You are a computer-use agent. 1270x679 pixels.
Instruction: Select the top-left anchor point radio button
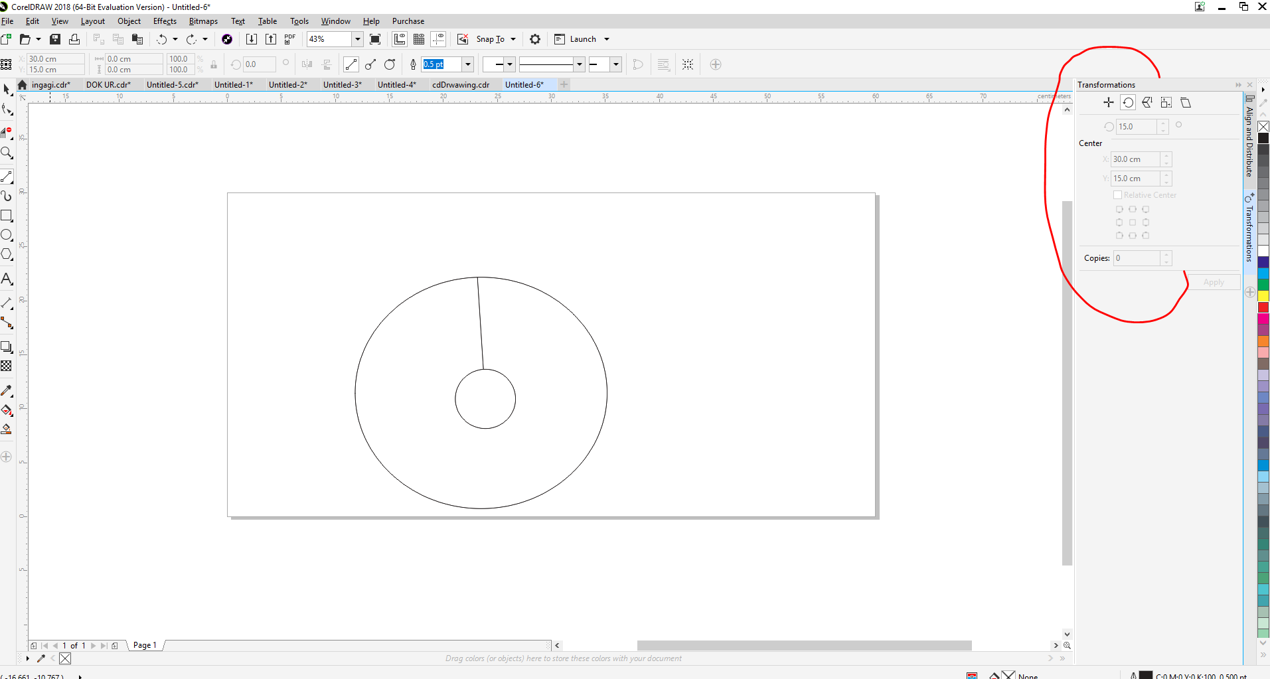click(1119, 210)
